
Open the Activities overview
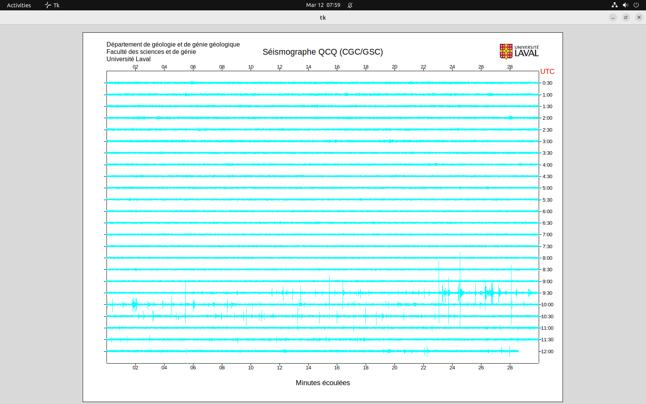pyautogui.click(x=19, y=5)
